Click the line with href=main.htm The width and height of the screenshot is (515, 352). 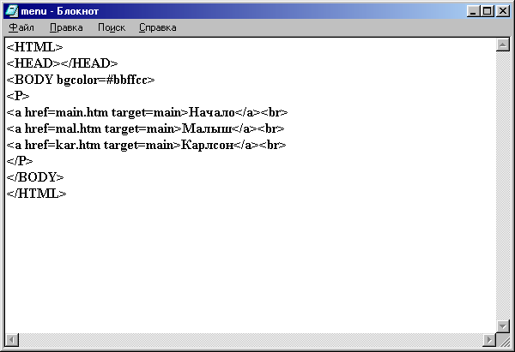pyautogui.click(x=147, y=112)
